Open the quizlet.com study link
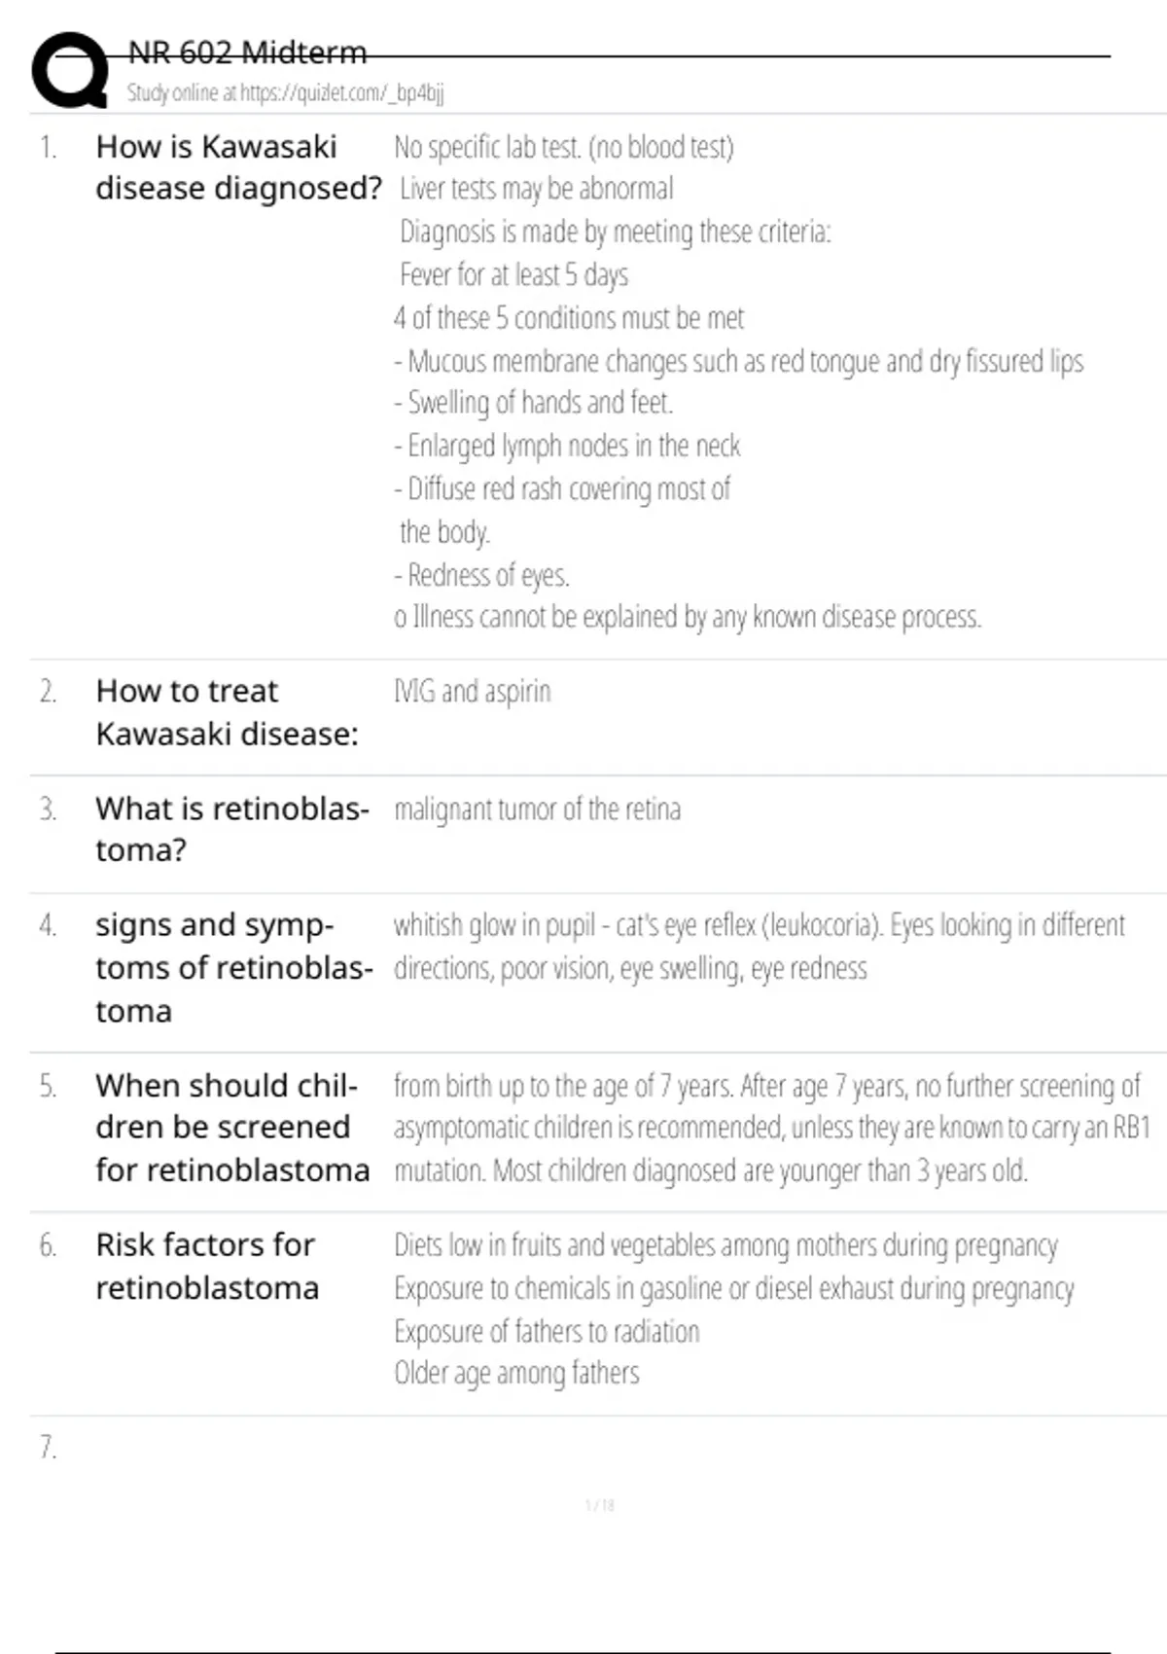 285,93
